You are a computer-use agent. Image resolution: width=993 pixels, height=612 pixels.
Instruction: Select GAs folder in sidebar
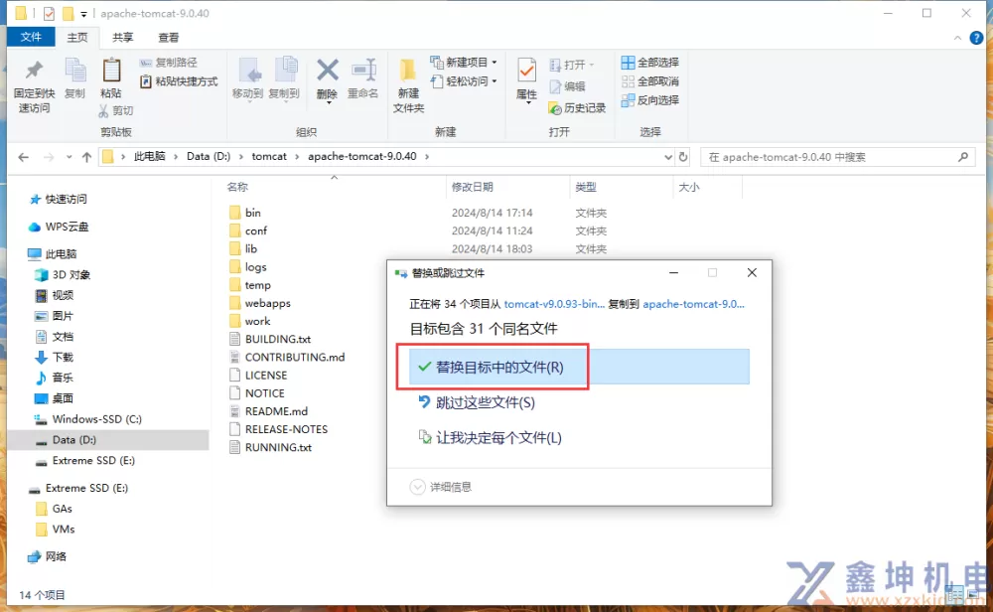[55, 509]
